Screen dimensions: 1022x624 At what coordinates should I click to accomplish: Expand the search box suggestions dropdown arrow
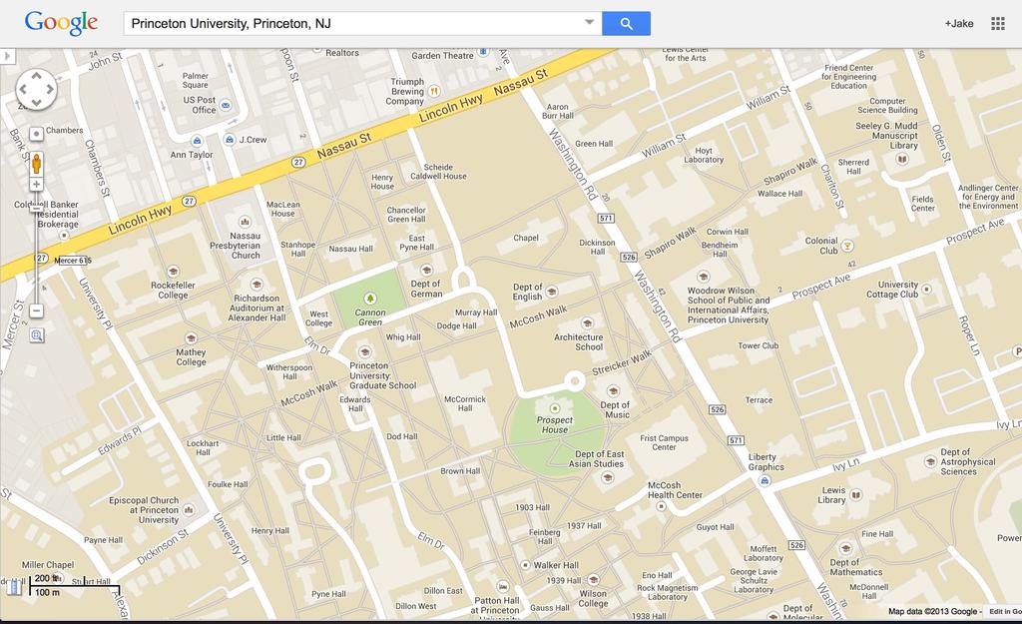tap(589, 23)
